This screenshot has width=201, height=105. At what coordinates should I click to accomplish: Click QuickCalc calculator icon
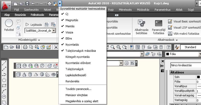pyautogui.click(x=161, y=47)
